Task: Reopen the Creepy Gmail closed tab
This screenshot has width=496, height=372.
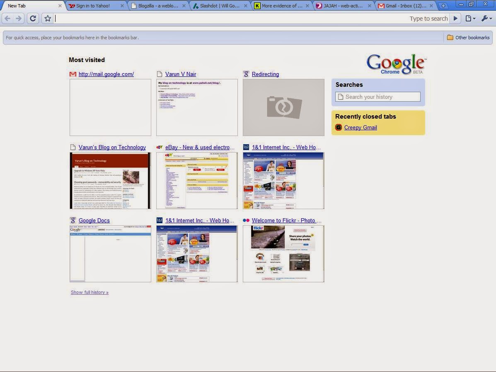Action: (361, 127)
